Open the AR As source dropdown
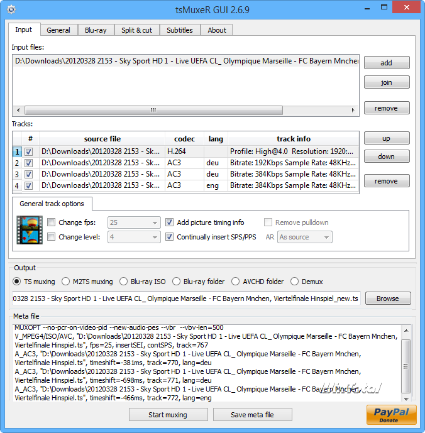425x433 pixels. (305, 237)
